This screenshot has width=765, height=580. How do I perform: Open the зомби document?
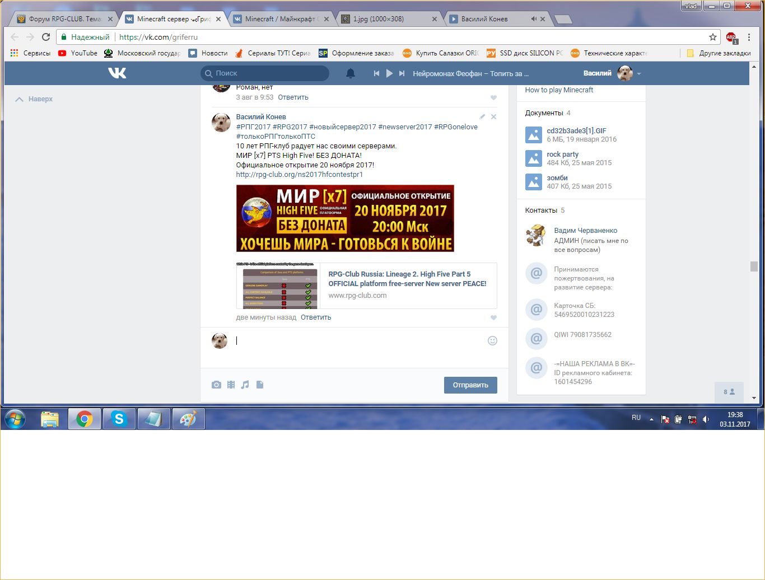(x=557, y=178)
